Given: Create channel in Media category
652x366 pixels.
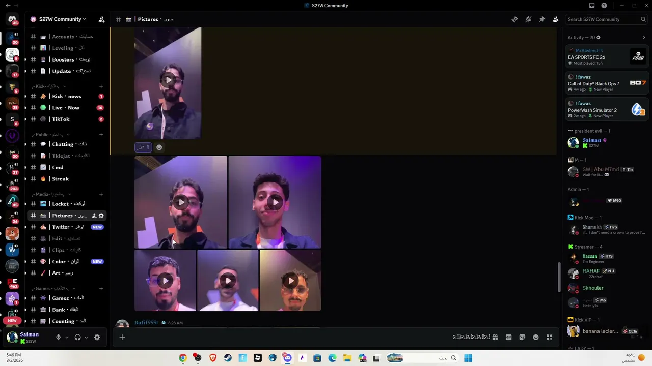Looking at the screenshot, I should click(101, 194).
